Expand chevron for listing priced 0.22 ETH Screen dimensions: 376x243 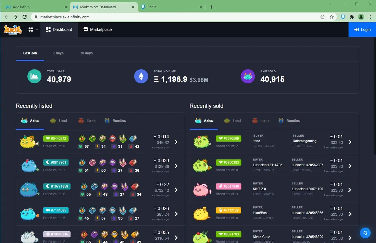click(176, 190)
